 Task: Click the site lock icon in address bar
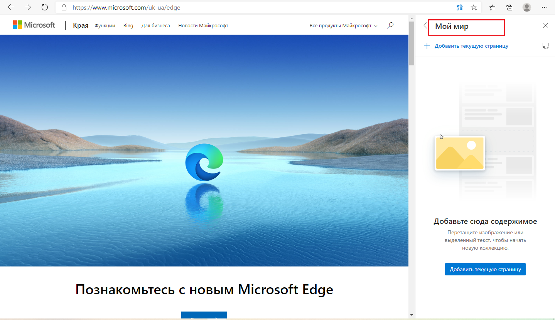tap(64, 7)
